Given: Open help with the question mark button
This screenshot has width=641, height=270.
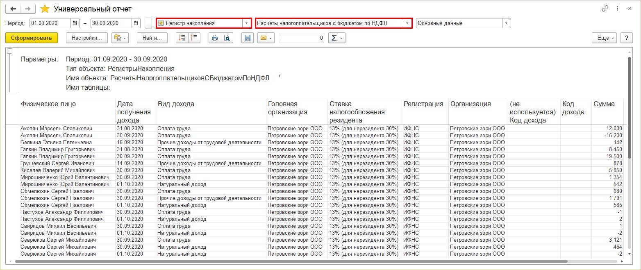Looking at the screenshot, I should click(x=626, y=38).
